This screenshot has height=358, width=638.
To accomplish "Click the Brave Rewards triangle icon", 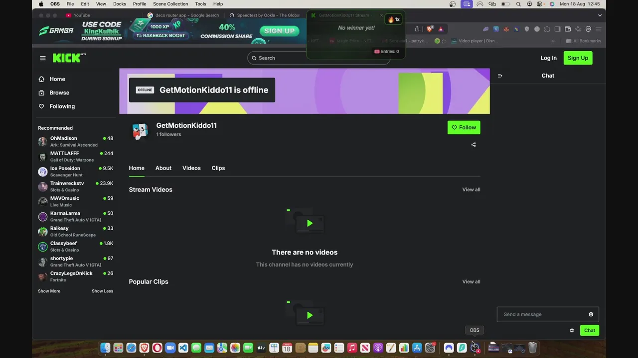I will pyautogui.click(x=441, y=29).
